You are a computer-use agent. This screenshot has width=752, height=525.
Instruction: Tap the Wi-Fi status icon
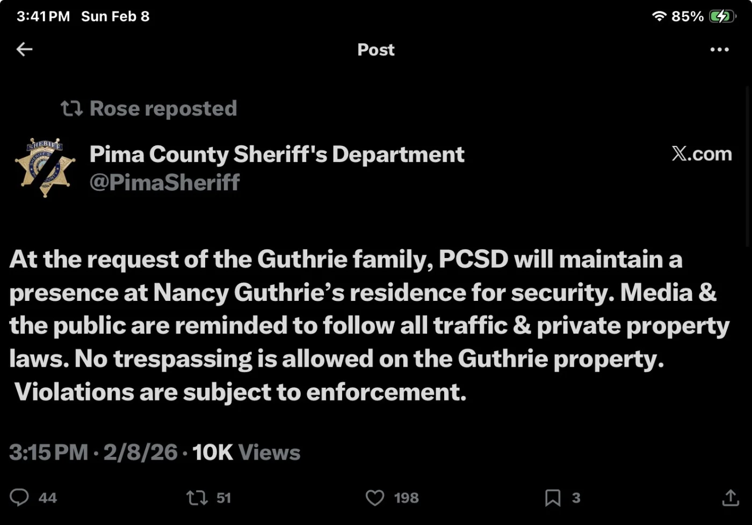pyautogui.click(x=659, y=16)
